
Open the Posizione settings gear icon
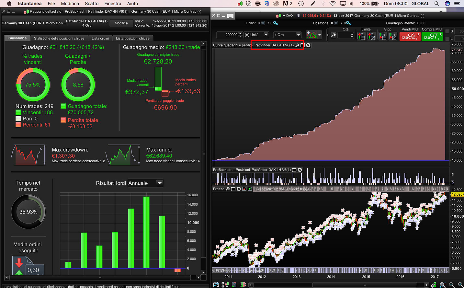click(348, 23)
